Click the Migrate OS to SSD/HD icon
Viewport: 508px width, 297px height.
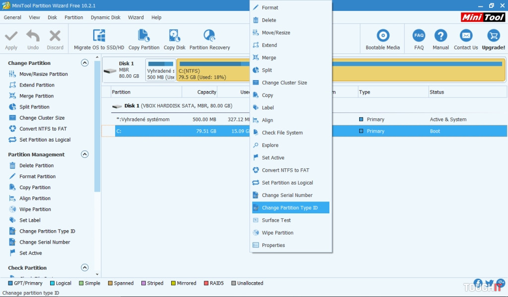99,37
